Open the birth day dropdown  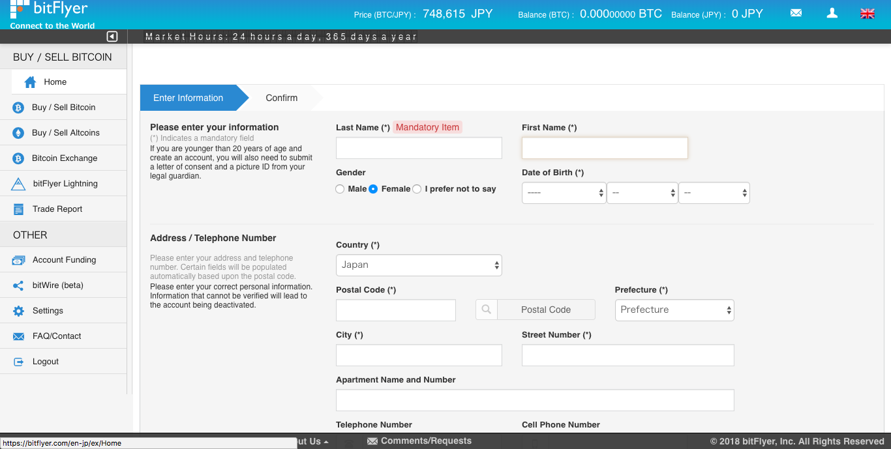[x=714, y=193]
